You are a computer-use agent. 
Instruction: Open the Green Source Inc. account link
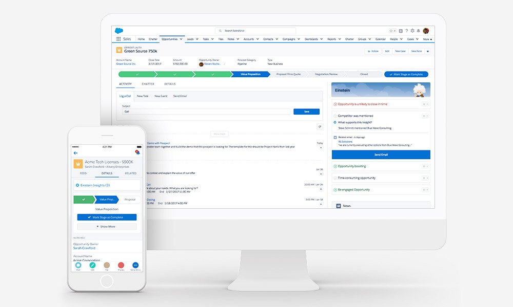click(x=126, y=64)
